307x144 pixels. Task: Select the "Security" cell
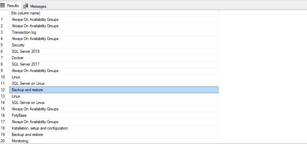point(18,45)
